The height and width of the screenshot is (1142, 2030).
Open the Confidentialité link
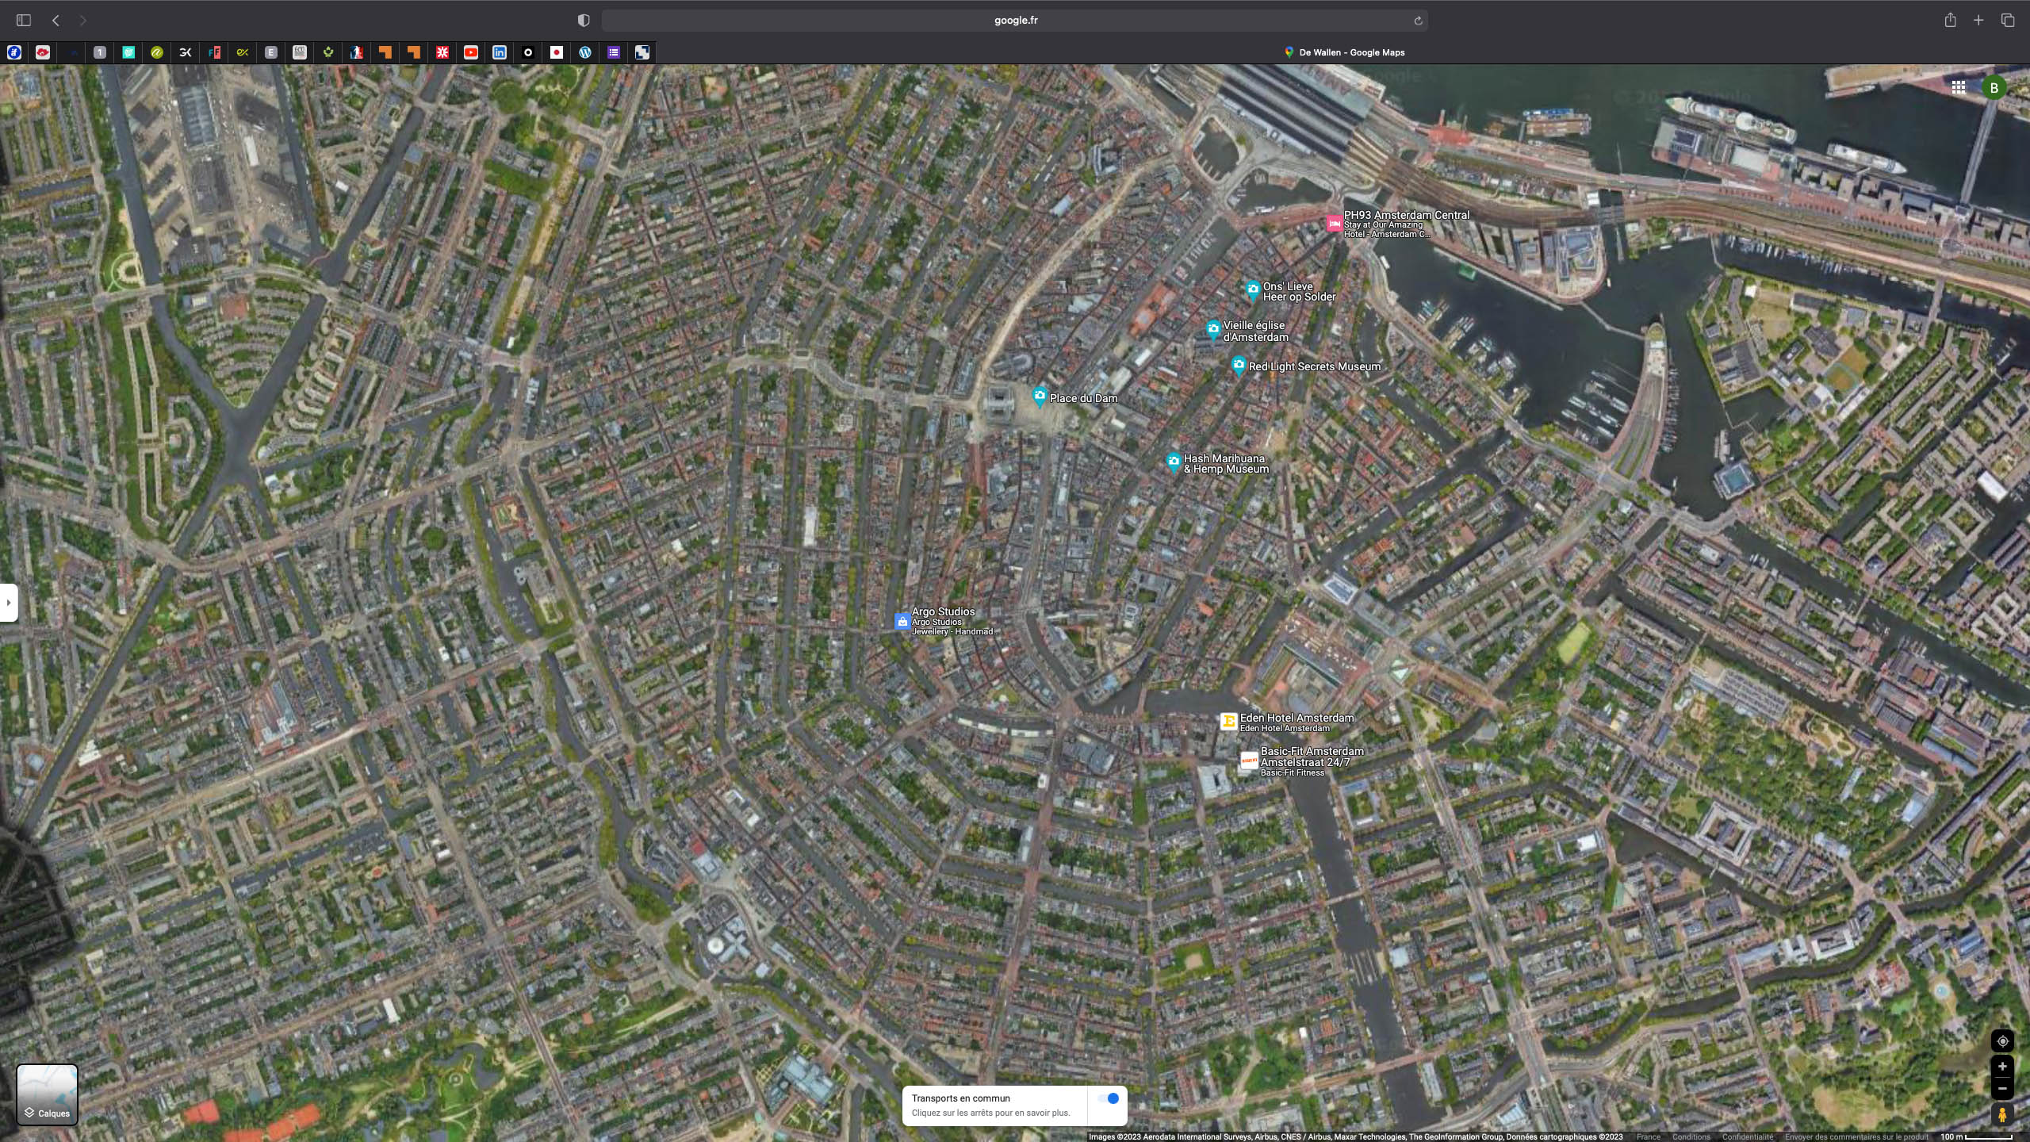[1747, 1136]
